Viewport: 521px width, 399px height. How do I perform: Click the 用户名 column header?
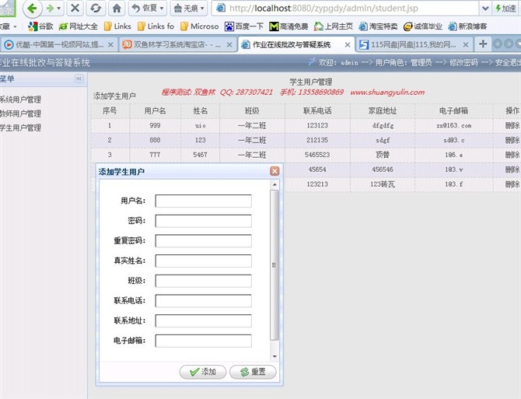point(156,110)
